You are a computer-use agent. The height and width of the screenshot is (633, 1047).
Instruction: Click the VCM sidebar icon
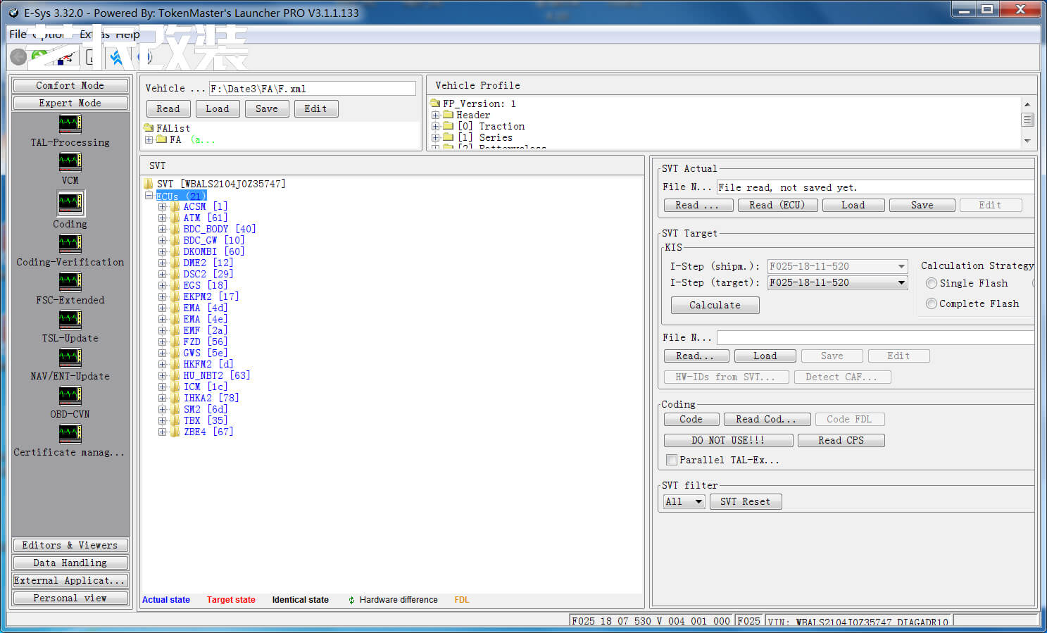click(x=70, y=163)
